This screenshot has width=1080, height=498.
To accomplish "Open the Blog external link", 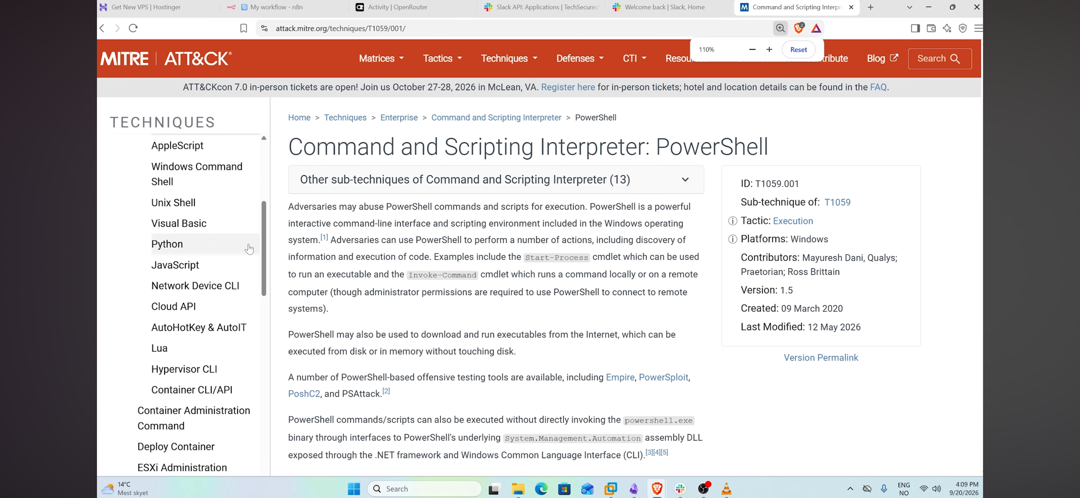I will [883, 58].
